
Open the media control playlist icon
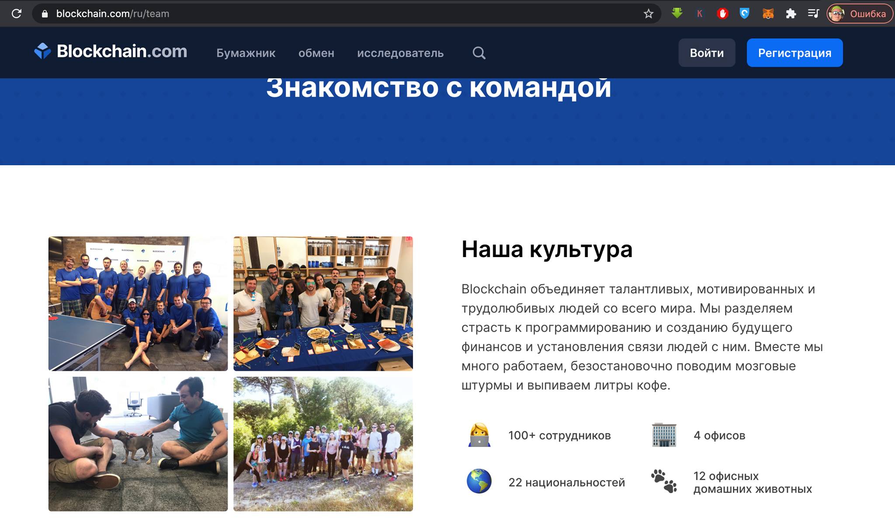coord(813,14)
